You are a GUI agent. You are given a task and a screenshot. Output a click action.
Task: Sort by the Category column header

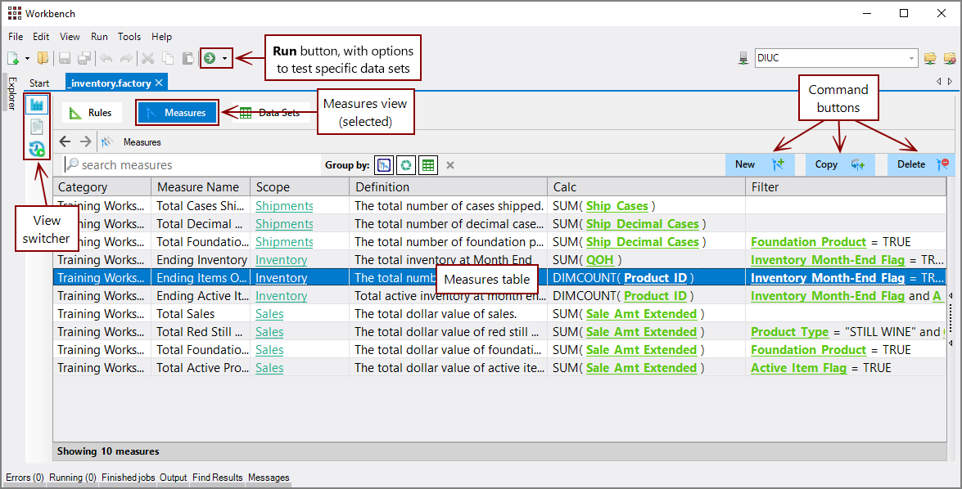(x=102, y=187)
